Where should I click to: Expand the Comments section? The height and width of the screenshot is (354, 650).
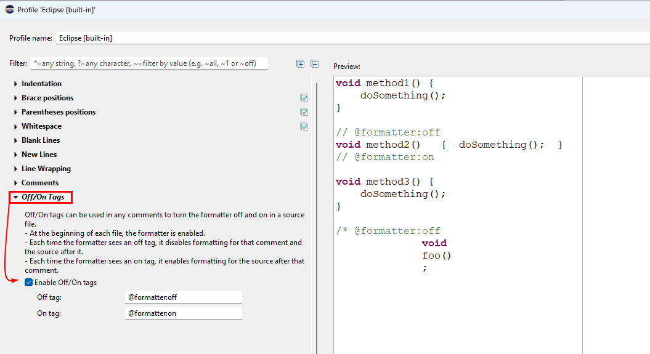[15, 183]
